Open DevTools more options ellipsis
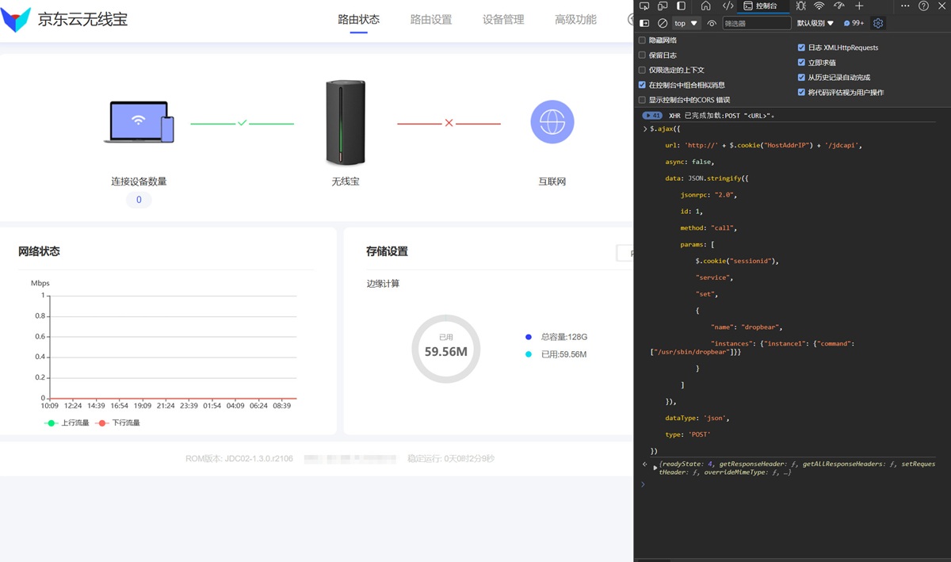 (x=905, y=6)
